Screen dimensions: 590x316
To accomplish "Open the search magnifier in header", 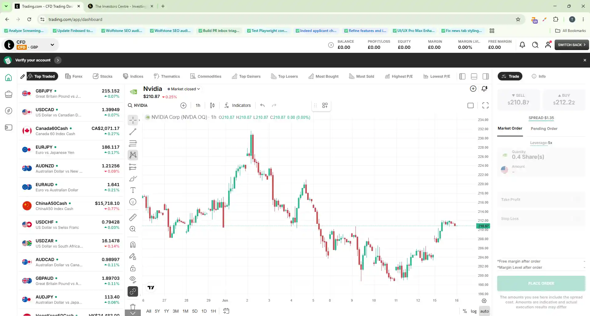I will click(x=535, y=45).
